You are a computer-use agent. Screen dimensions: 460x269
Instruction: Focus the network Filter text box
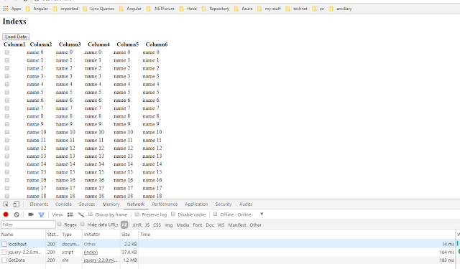click(x=28, y=225)
